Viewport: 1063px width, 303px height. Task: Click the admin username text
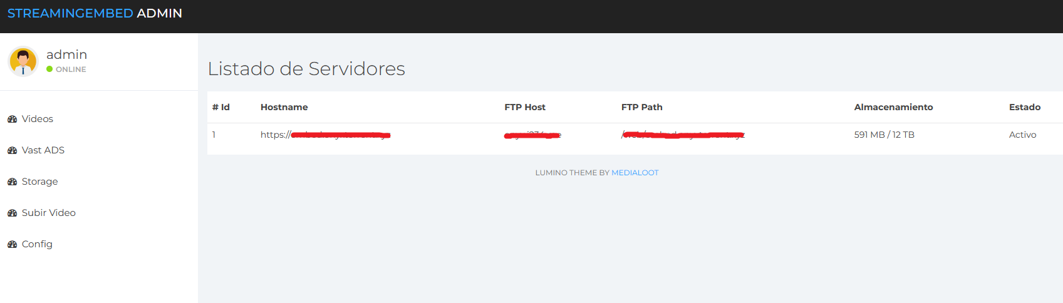coord(66,54)
